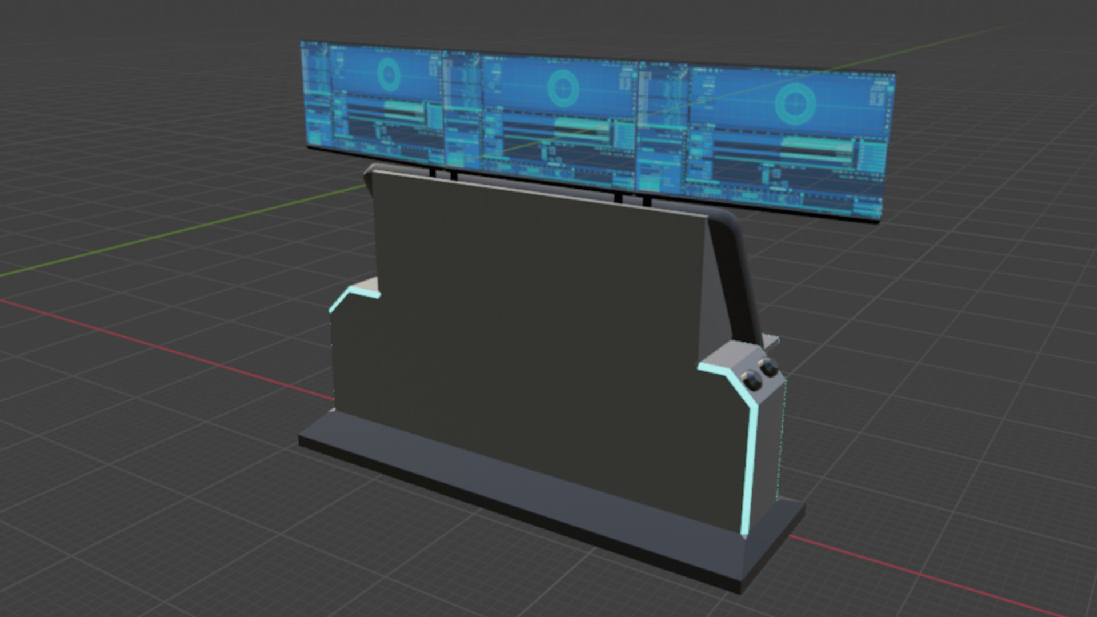
Task: Select the vertical cyan trim strip on the right side
Action: tap(750, 468)
